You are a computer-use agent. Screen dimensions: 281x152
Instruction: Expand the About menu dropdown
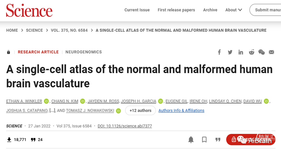pos(234,10)
